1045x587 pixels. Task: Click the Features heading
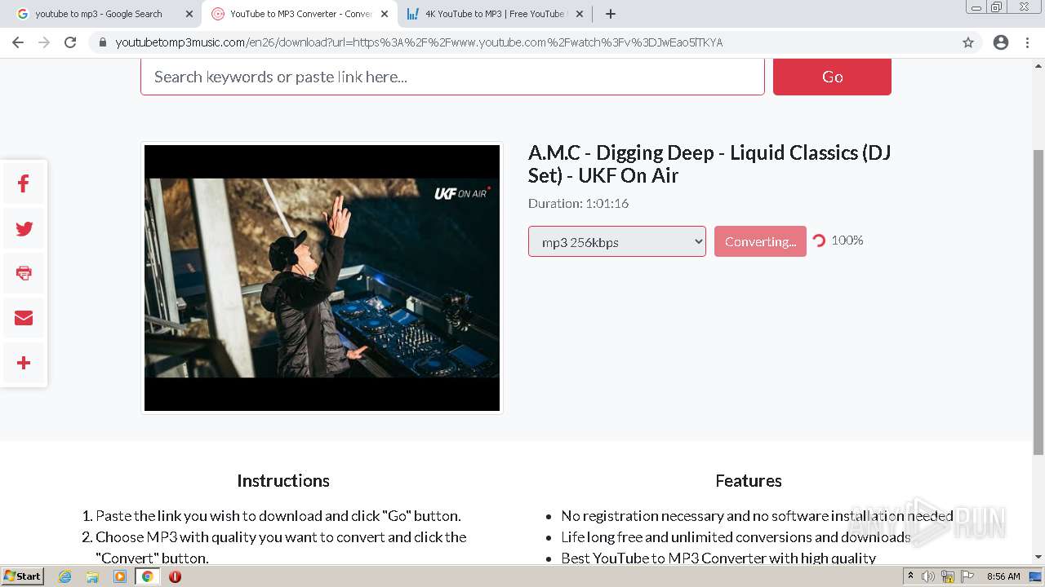(x=749, y=481)
